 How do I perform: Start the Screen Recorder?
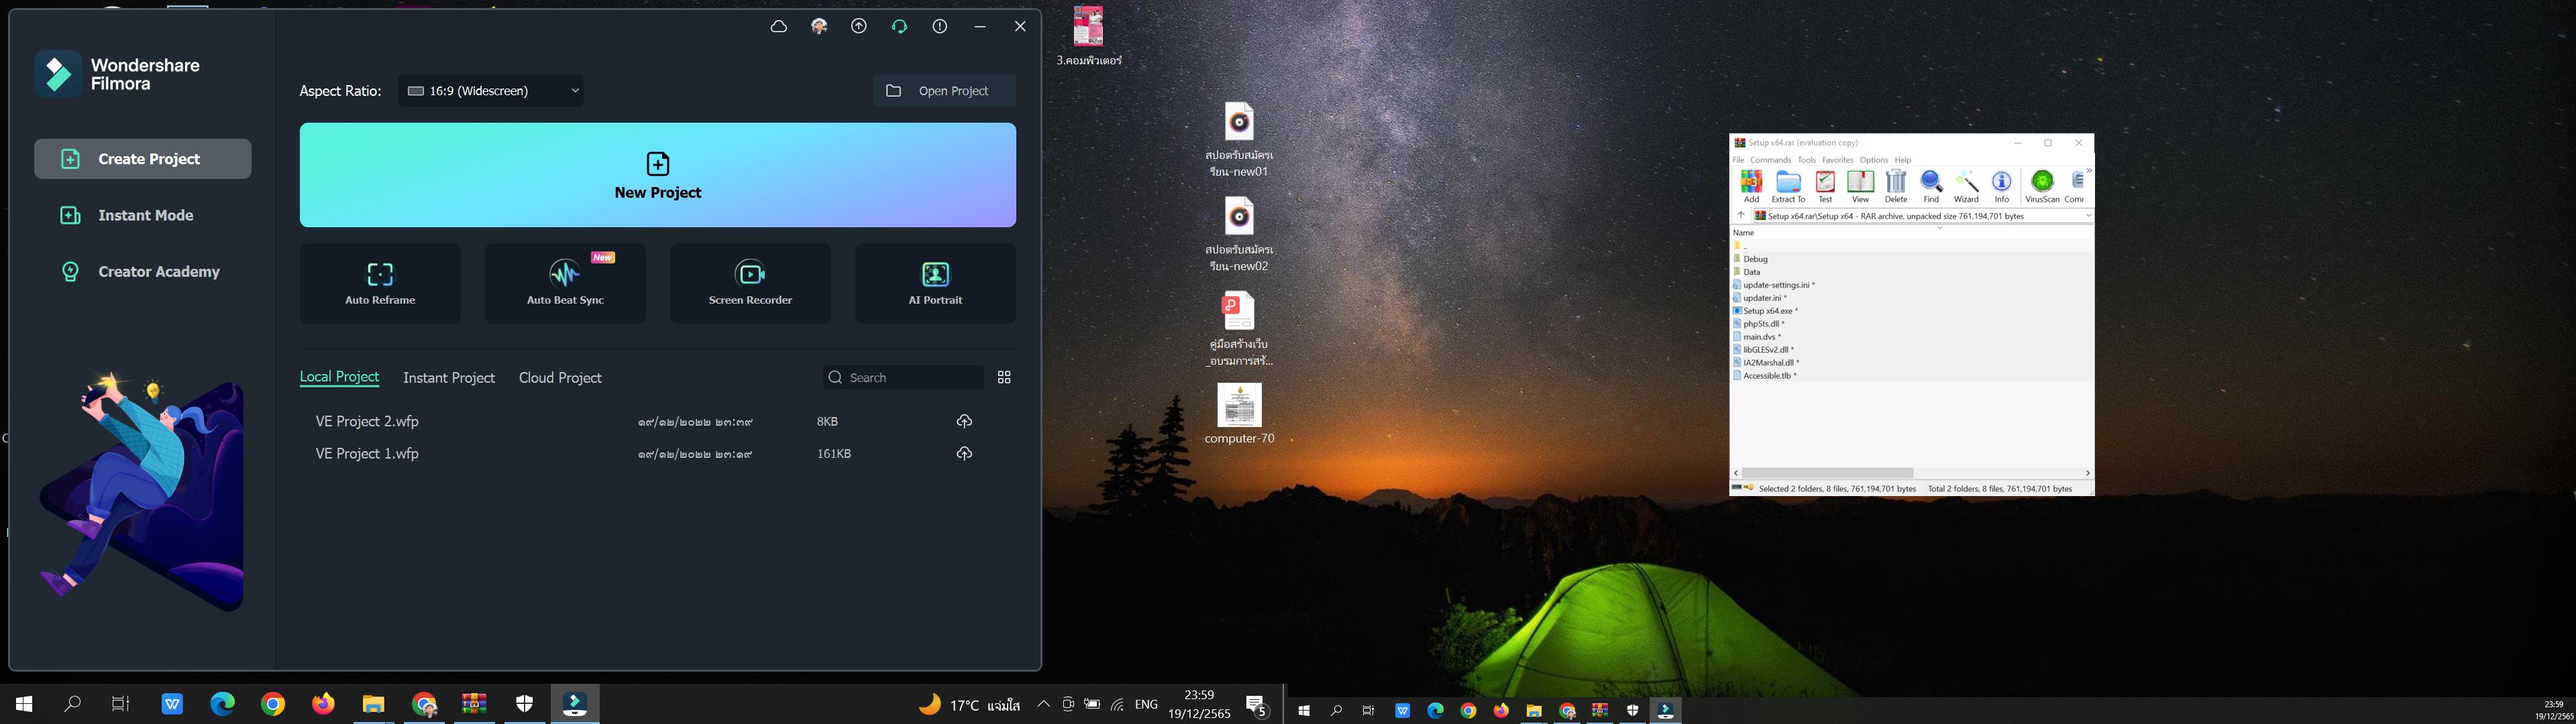[x=750, y=283]
